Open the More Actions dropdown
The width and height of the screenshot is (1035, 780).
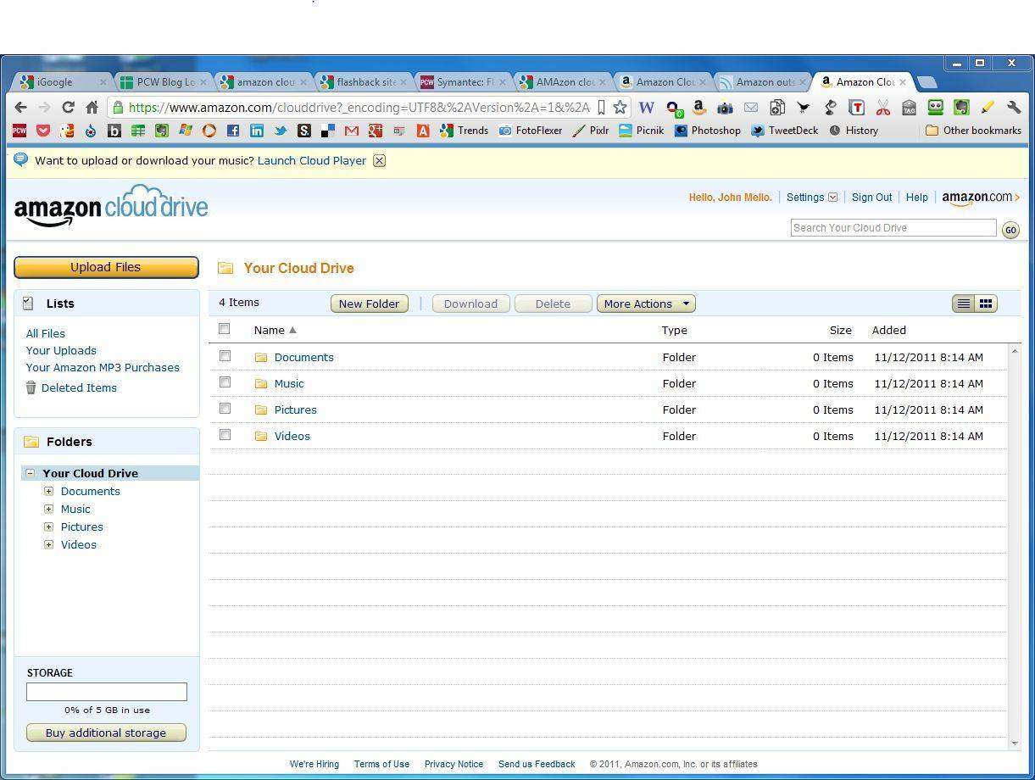[x=646, y=304]
